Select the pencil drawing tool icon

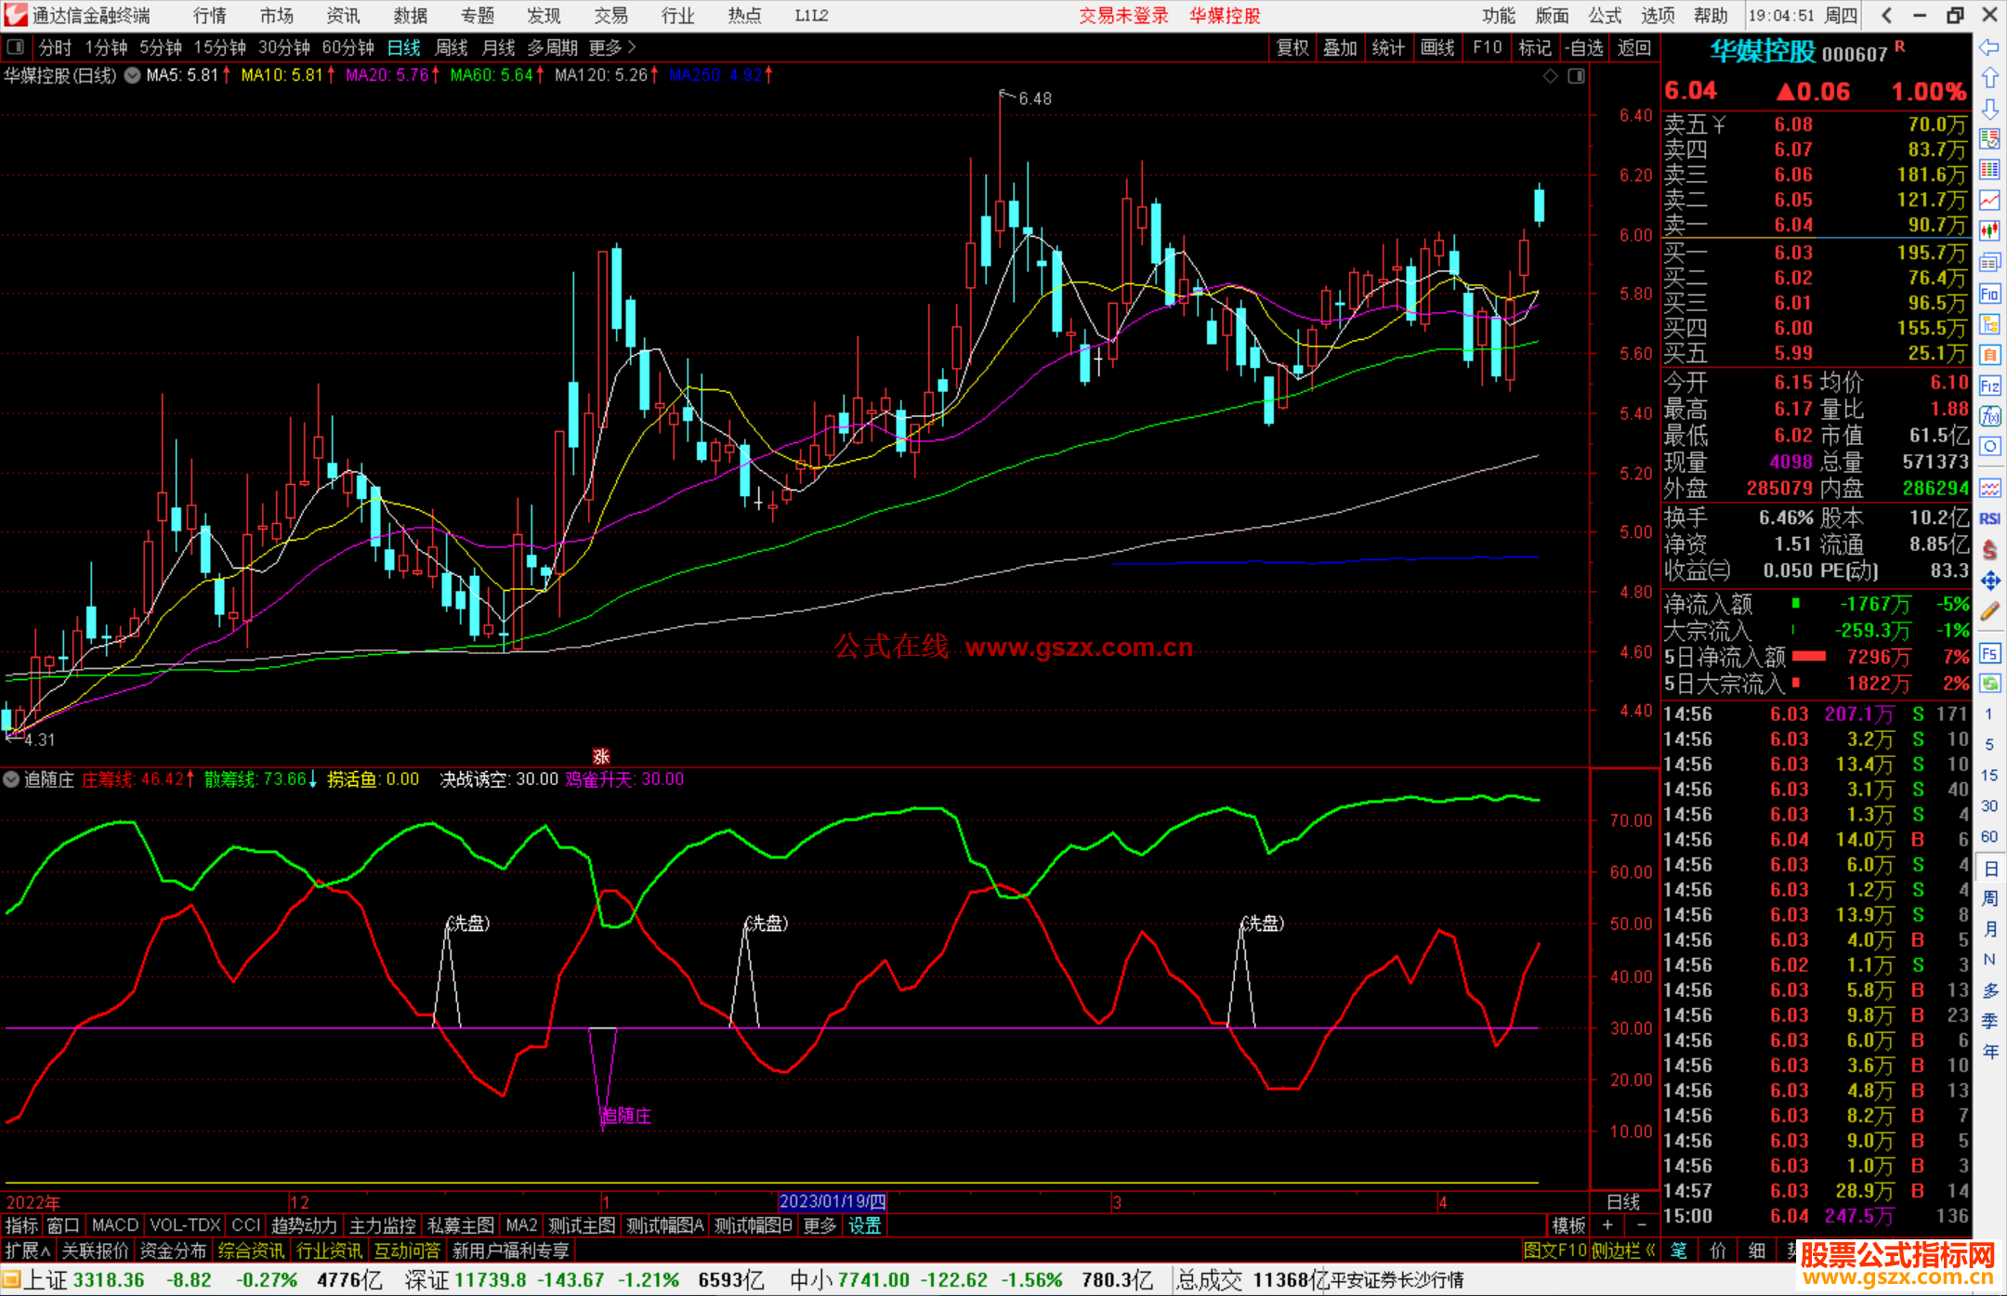[1989, 612]
